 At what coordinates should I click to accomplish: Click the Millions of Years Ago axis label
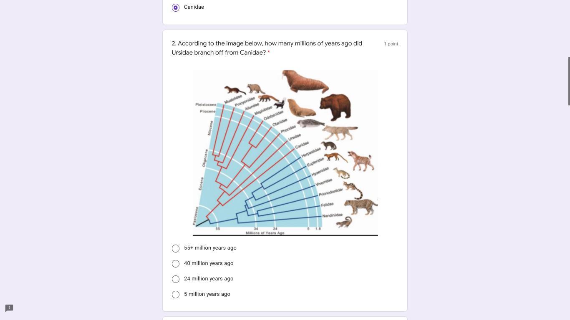tap(265, 233)
